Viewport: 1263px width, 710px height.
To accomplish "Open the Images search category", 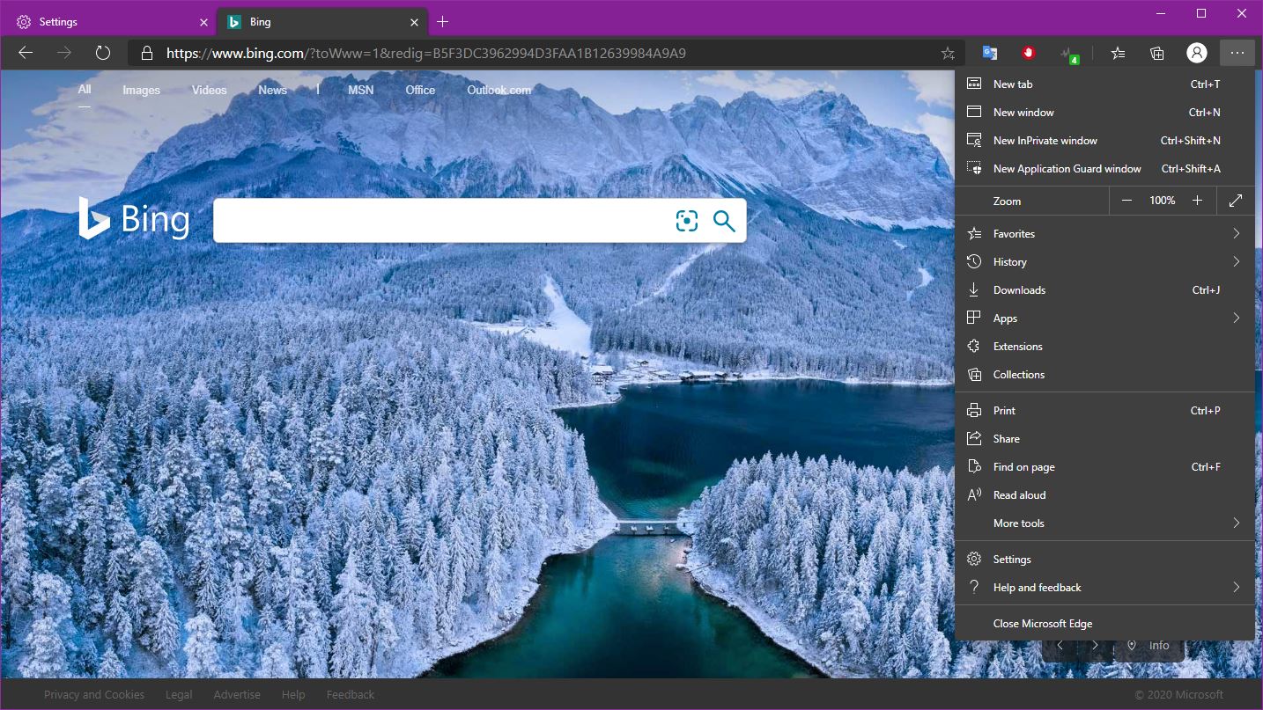I will [141, 90].
